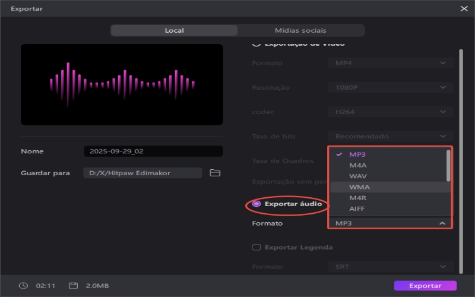Switch to the Local tab
The width and height of the screenshot is (475, 297).
coord(174,30)
